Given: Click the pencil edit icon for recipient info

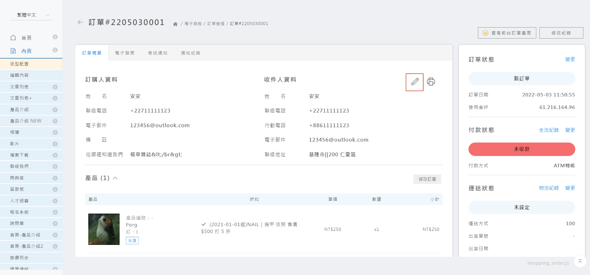Looking at the screenshot, I should tap(414, 82).
